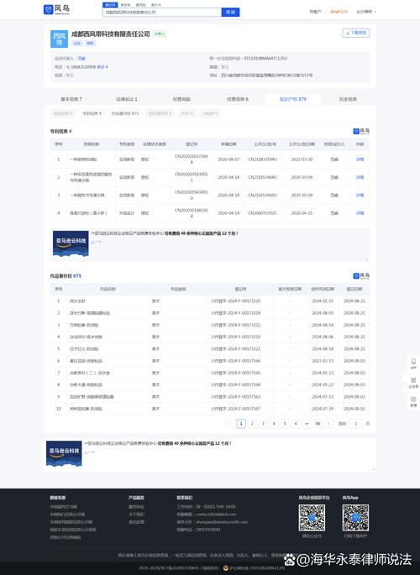The width and height of the screenshot is (420, 575).
Task: Click registration number ending 00173218
Action: 235,313
